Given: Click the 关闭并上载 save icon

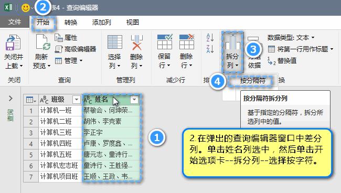Looking at the screenshot, I should (x=14, y=42).
